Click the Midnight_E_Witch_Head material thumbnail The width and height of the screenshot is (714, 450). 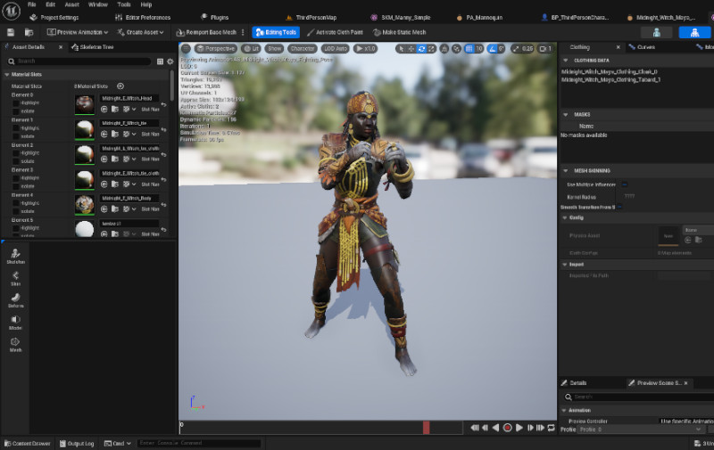85,105
